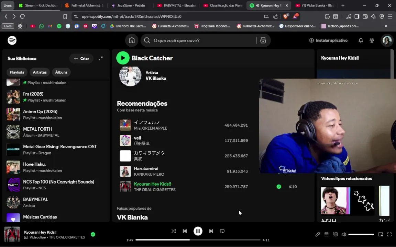Image resolution: width=396 pixels, height=247 pixels.
Task: Open Teclado japonês onl... bookmark
Action: [x=340, y=26]
